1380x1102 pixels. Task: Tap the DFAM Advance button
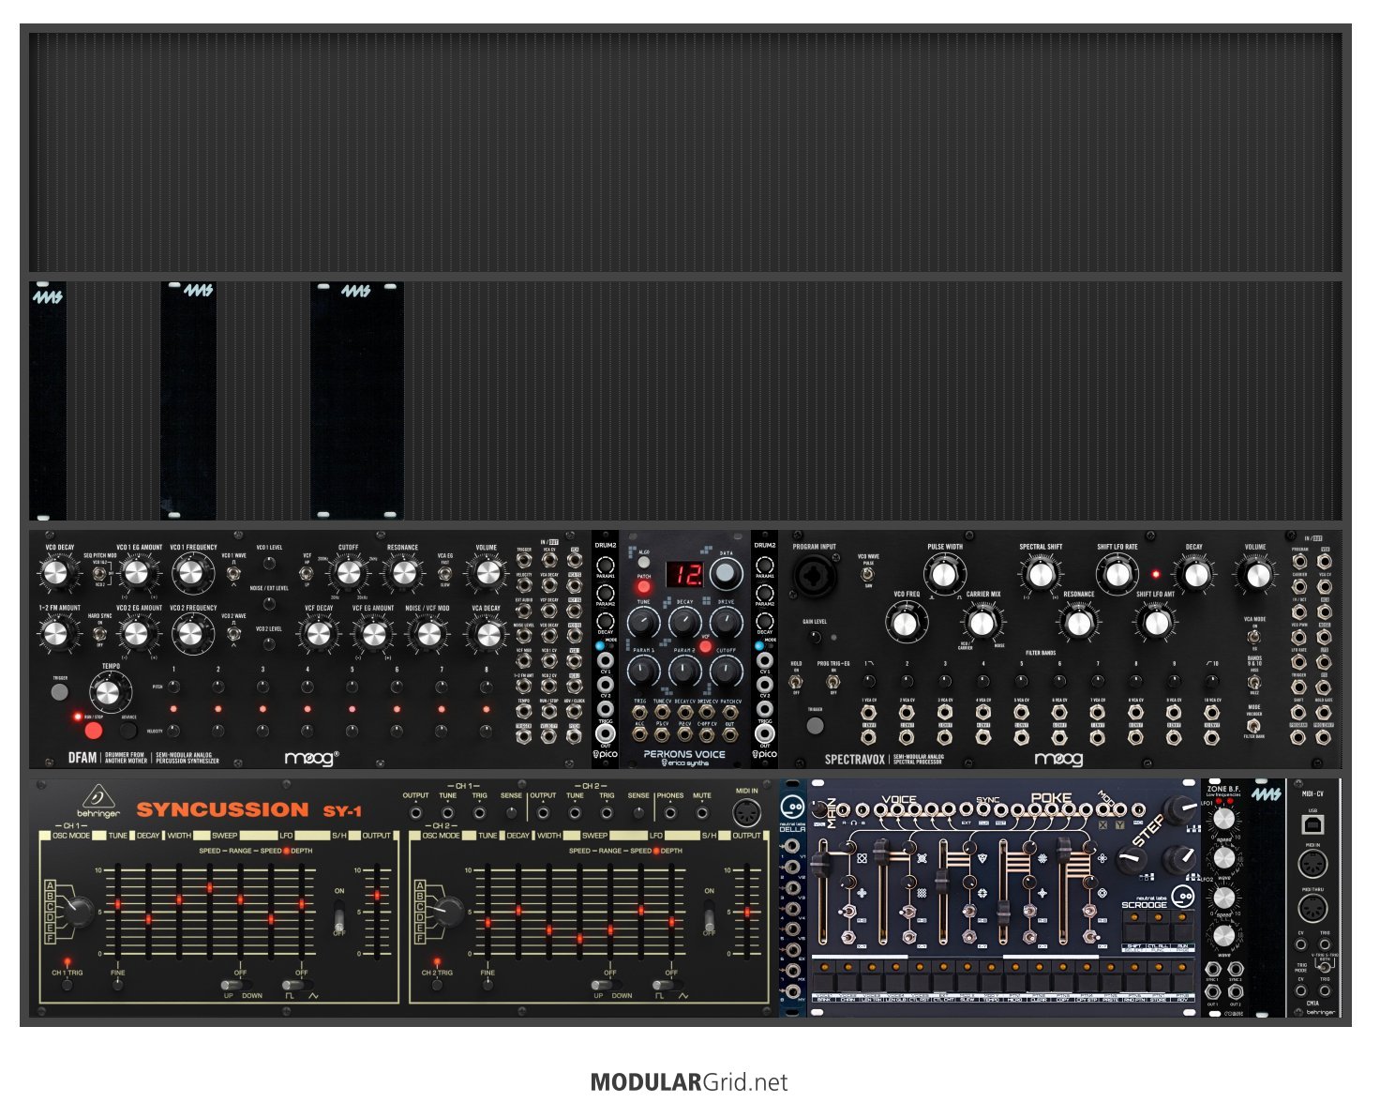click(128, 730)
